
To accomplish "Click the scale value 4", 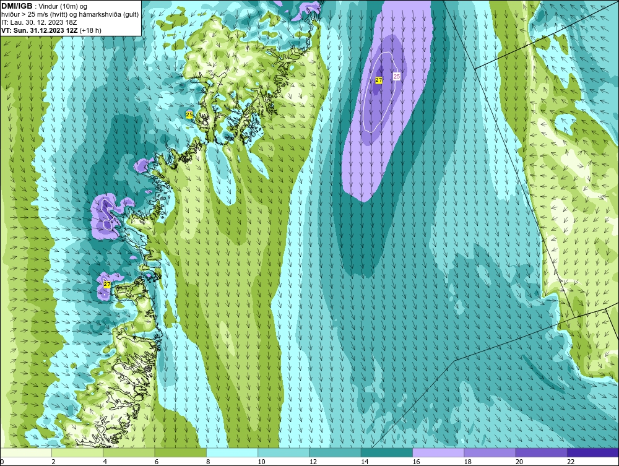I will (105, 462).
